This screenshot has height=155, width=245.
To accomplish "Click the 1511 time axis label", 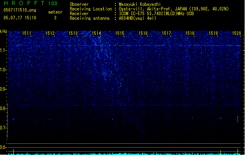I will tap(26, 33).
